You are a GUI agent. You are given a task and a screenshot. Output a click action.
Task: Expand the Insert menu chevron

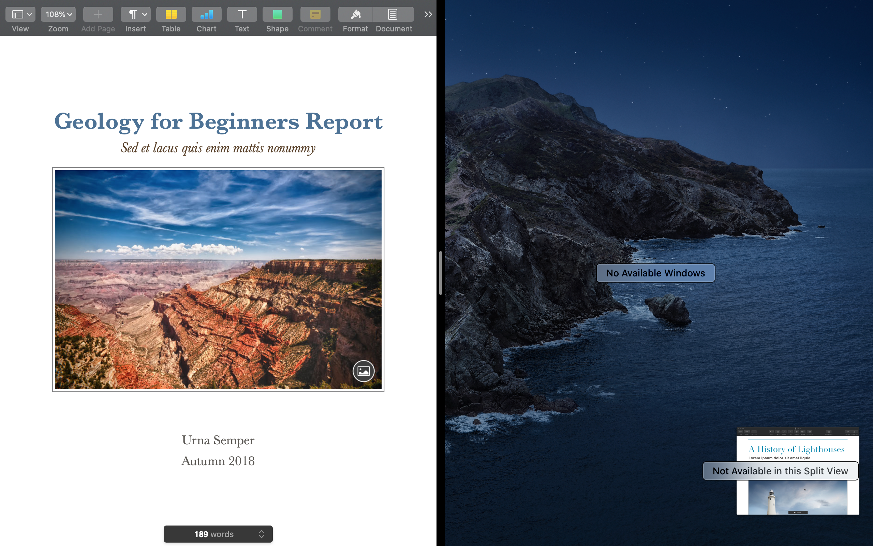[145, 14]
